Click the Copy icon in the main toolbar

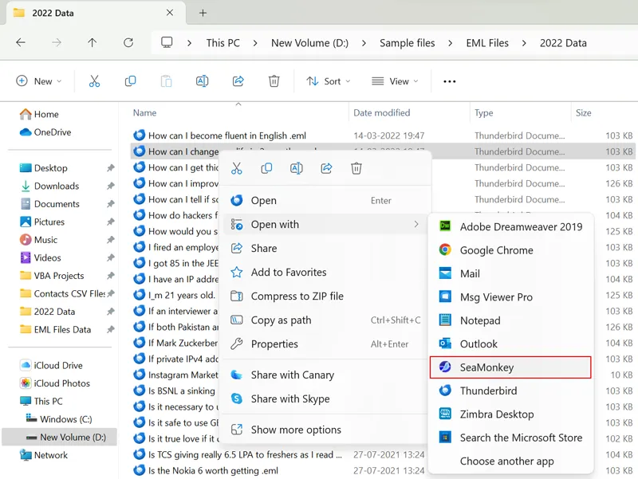coord(130,81)
